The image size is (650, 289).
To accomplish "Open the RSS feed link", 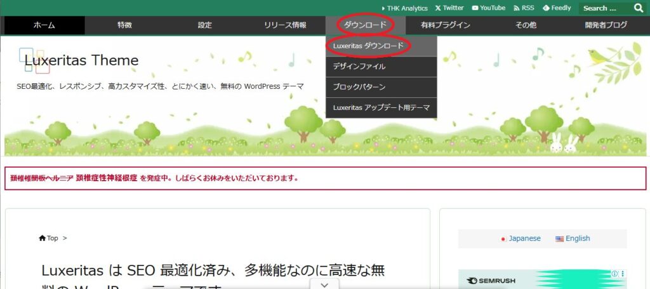I will (524, 8).
